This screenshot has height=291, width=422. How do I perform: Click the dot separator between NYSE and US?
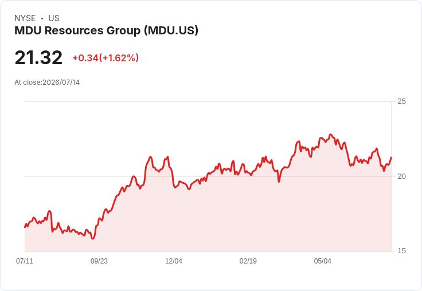click(x=42, y=18)
